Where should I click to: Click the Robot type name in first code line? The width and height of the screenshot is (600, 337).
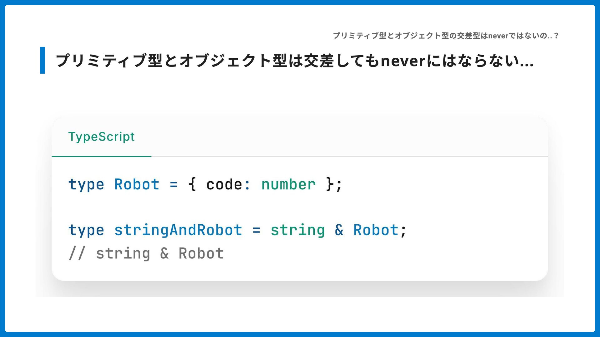137,184
